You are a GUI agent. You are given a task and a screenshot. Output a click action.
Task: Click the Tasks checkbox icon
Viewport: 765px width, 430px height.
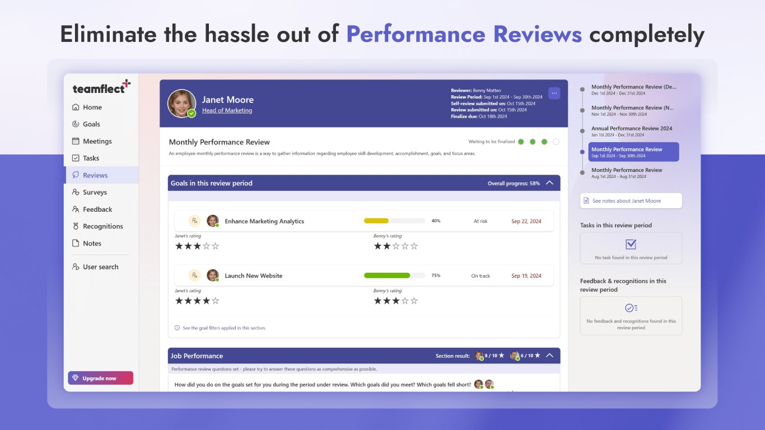[76, 158]
